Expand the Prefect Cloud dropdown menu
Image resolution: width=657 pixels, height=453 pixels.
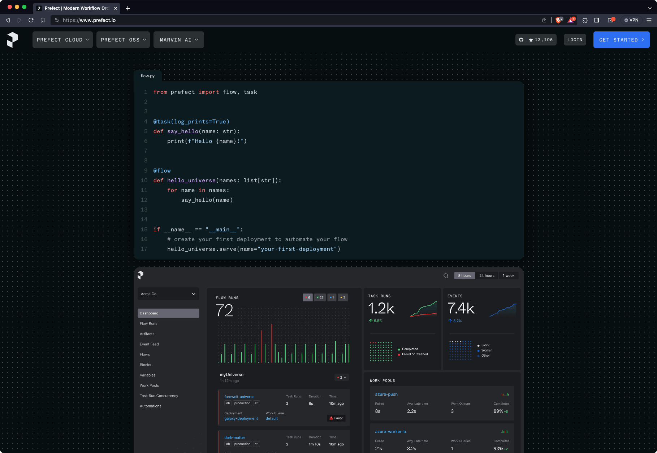click(62, 40)
